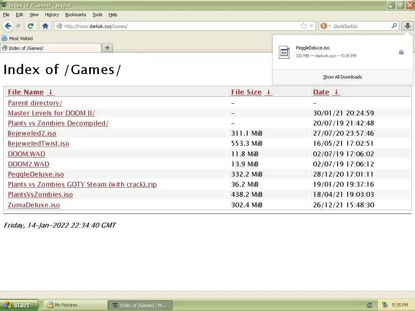Image resolution: width=415 pixels, height=311 pixels.
Task: Sort File Name descending with arrow
Action: (50, 92)
